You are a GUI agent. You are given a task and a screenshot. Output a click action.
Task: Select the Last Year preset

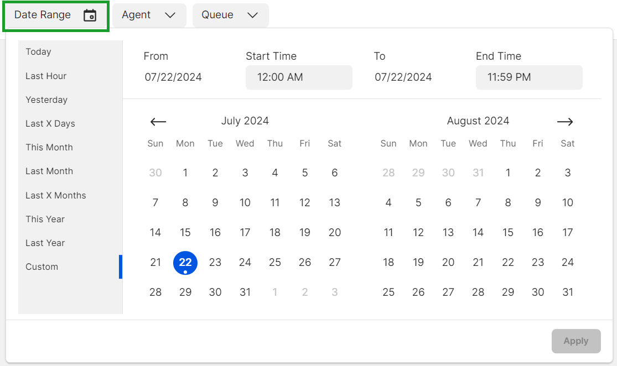[x=45, y=243]
